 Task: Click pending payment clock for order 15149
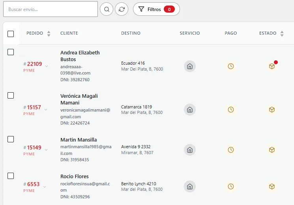(231, 150)
